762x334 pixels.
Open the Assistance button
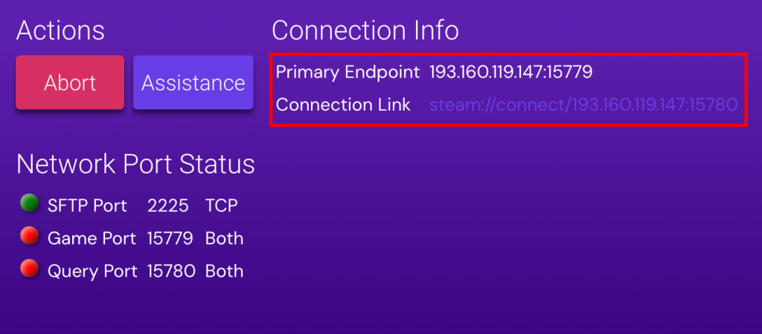click(193, 83)
